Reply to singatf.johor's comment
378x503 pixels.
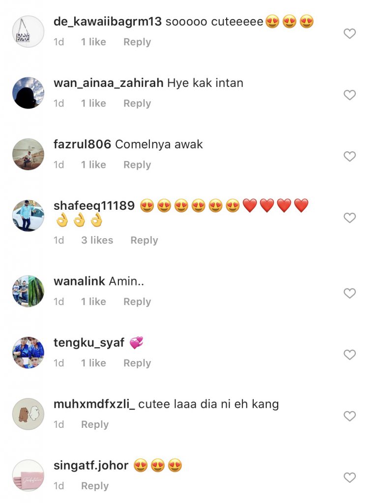click(x=95, y=486)
